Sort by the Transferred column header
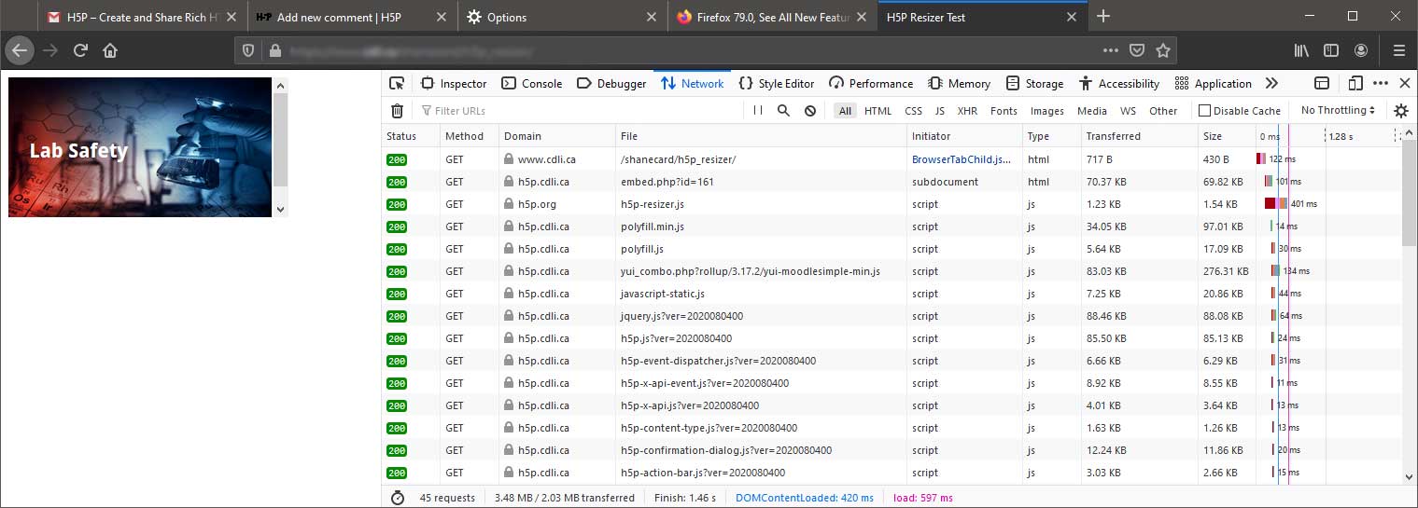The width and height of the screenshot is (1418, 508). pos(1138,136)
